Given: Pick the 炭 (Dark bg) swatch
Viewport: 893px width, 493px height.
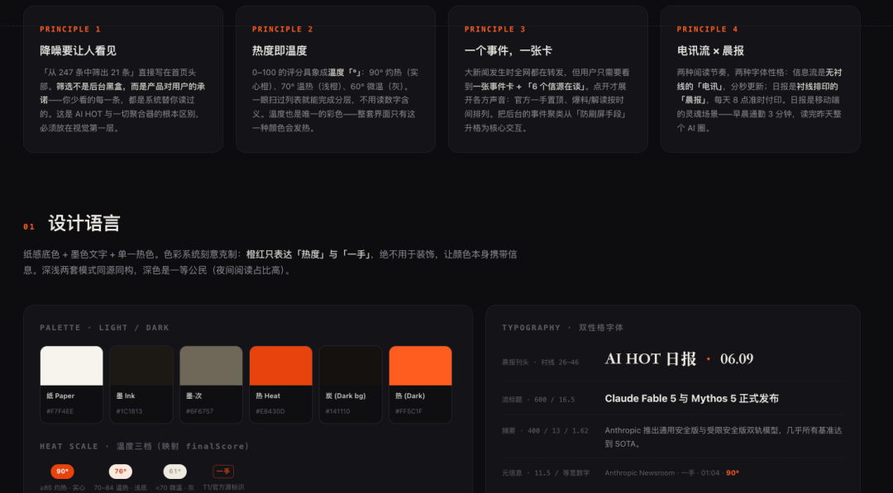Looking at the screenshot, I should pos(351,366).
